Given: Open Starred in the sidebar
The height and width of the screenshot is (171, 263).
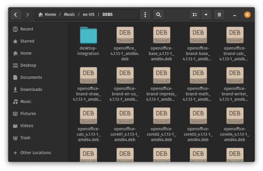Looking at the screenshot, I should coord(38,41).
